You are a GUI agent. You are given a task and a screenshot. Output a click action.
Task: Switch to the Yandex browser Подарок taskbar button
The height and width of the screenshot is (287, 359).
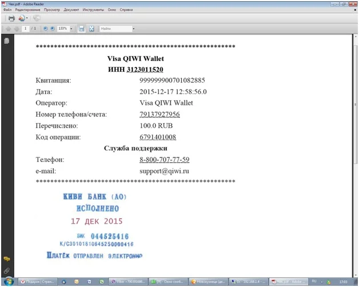[x=38, y=282]
